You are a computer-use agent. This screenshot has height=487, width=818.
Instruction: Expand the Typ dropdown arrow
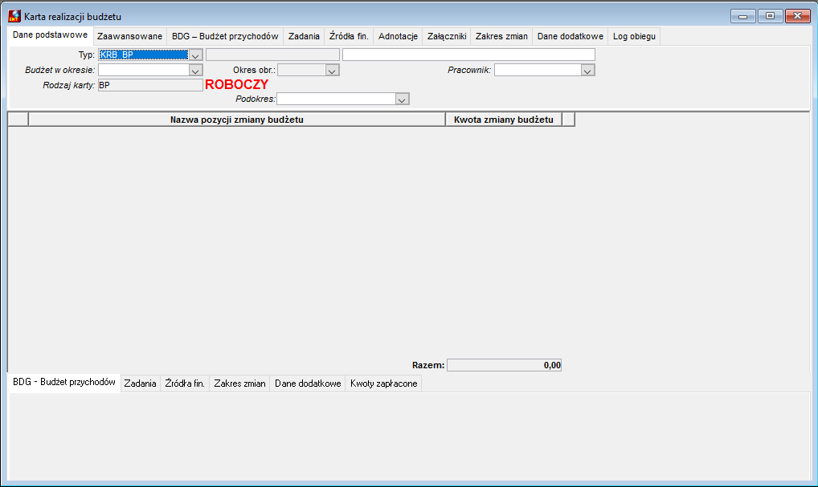pos(195,55)
